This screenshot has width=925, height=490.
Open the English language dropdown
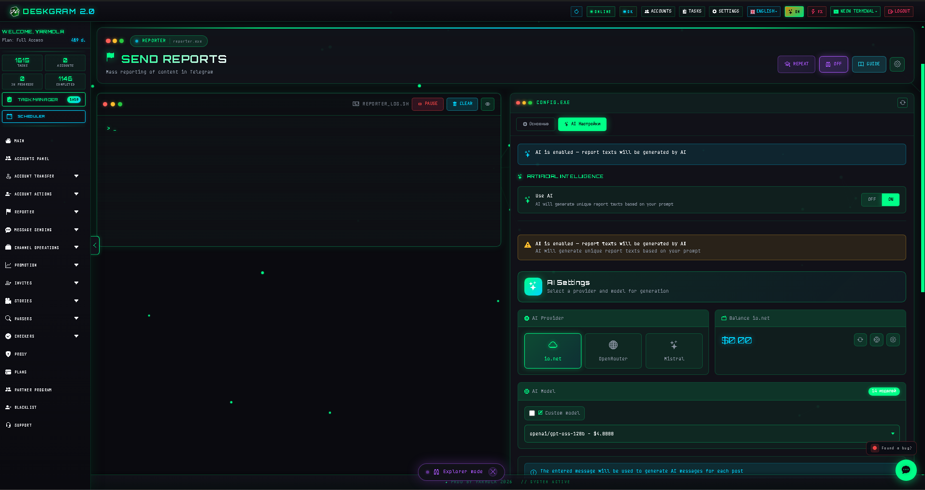764,11
